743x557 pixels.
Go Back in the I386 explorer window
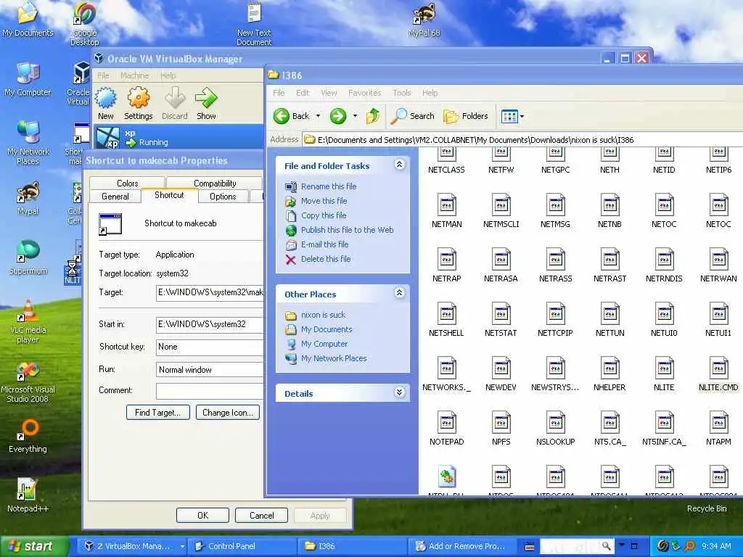tap(291, 116)
